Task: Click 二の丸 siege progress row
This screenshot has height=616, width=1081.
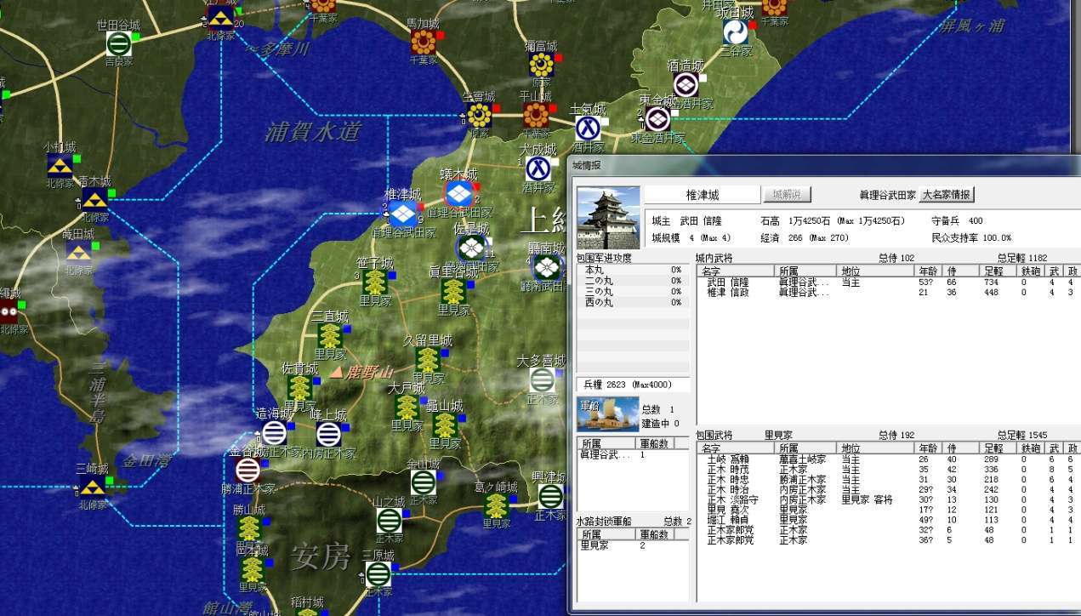Action: (633, 281)
